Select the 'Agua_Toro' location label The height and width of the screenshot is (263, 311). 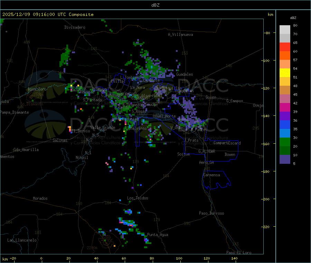click(37, 89)
